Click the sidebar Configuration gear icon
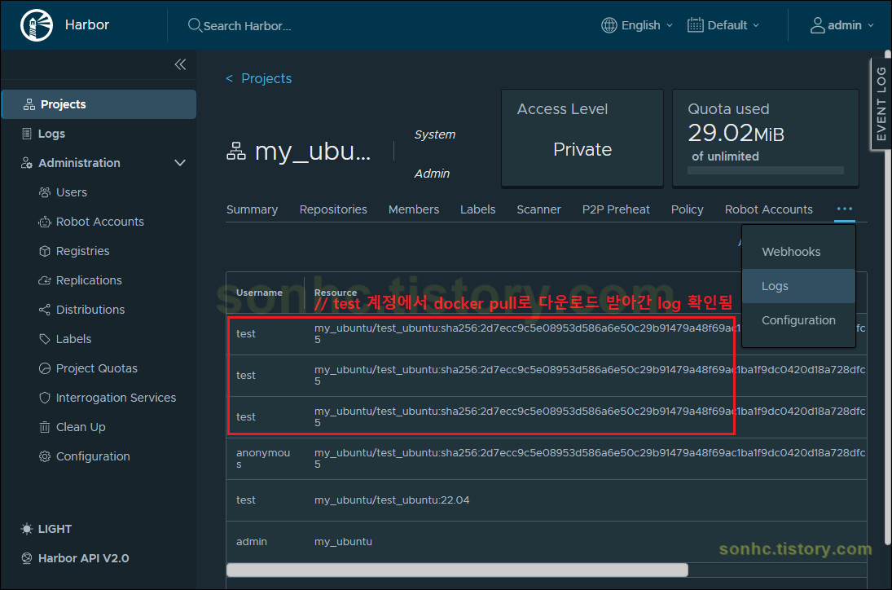 pos(45,456)
